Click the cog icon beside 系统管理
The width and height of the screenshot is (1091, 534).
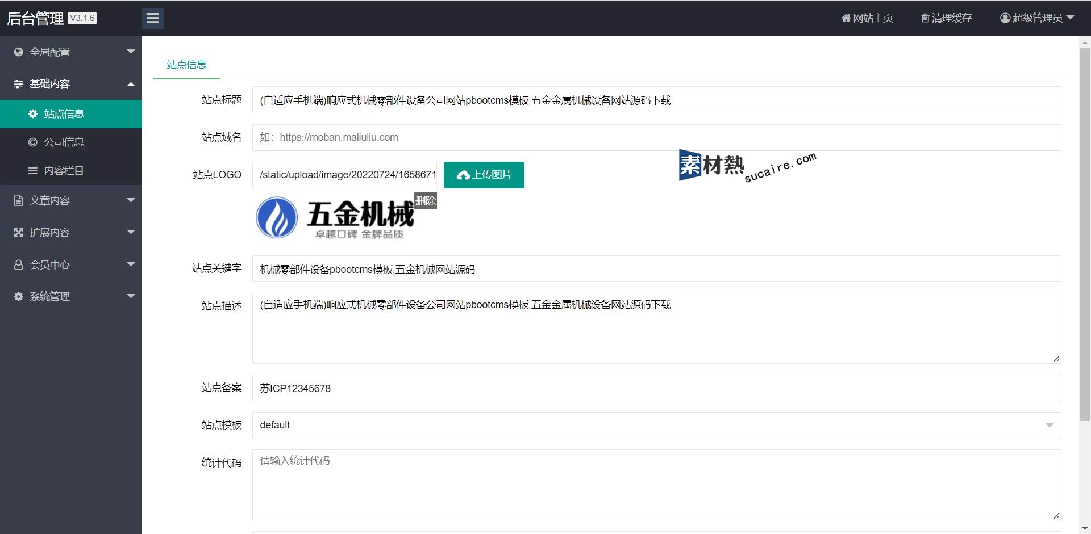pos(19,296)
